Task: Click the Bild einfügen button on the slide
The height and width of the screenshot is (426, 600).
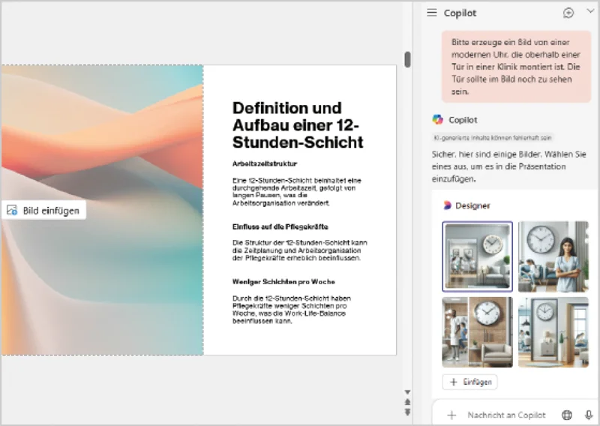Action: tap(43, 211)
